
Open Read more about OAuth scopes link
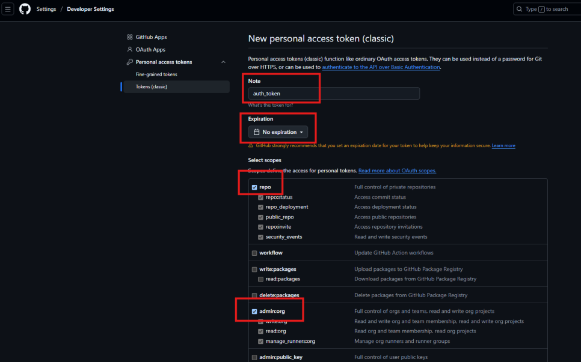click(397, 170)
